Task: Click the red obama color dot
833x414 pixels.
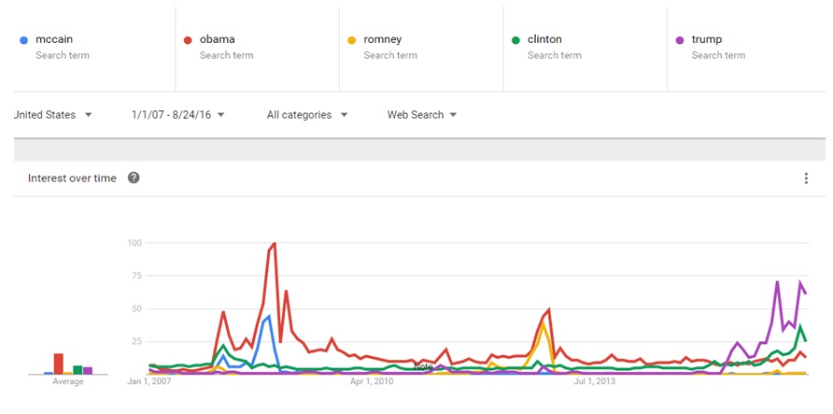Action: (188, 40)
